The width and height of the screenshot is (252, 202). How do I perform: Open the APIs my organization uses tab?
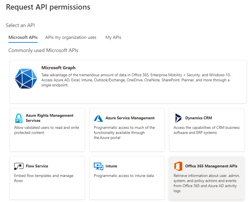(71, 37)
